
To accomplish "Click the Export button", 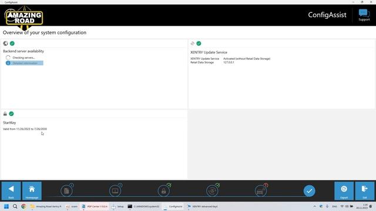I will (x=344, y=190).
